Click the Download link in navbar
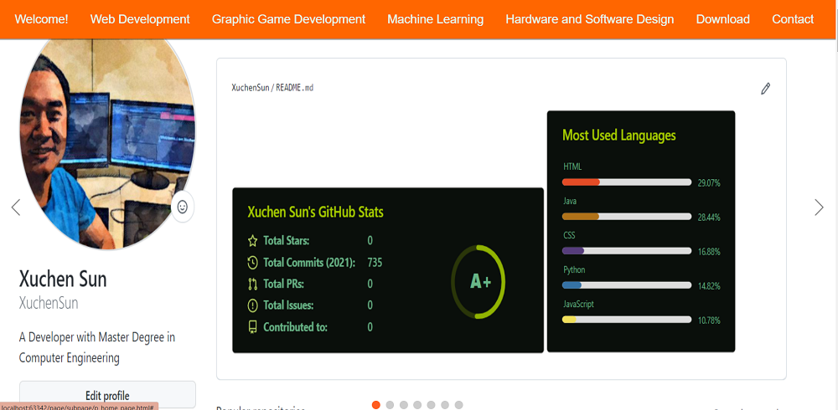The width and height of the screenshot is (838, 410). pyautogui.click(x=722, y=19)
